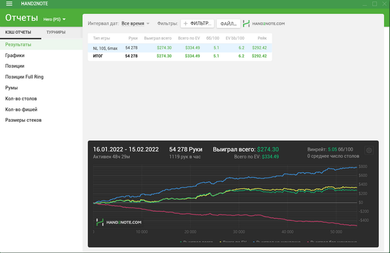
Task: Sort by the бб/100 column header
Action: tap(213, 38)
